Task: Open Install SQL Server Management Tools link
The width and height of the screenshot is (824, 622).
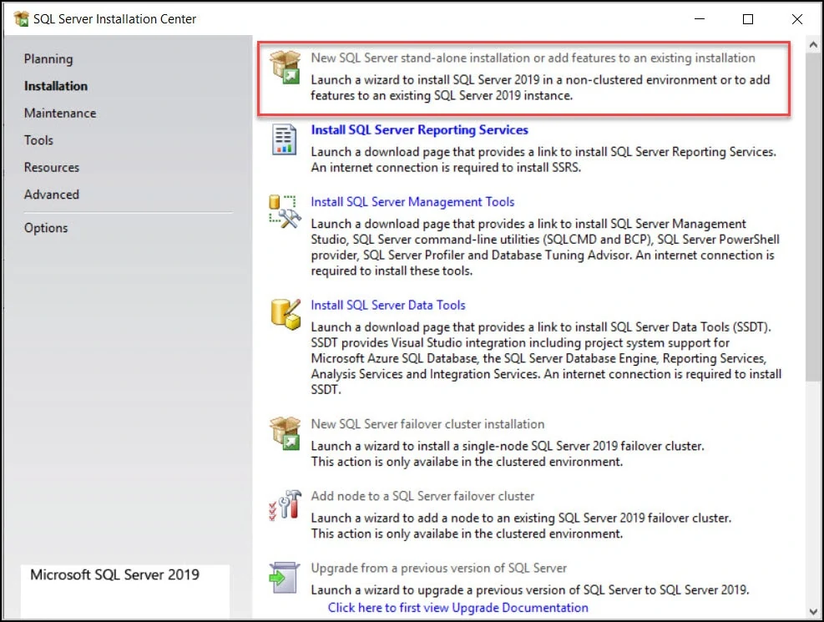Action: [x=412, y=202]
